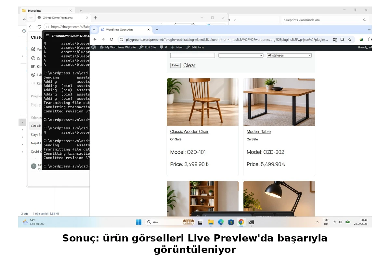Open tab search in the WordPress browser window
The width and height of the screenshot is (390, 260).
click(94, 30)
